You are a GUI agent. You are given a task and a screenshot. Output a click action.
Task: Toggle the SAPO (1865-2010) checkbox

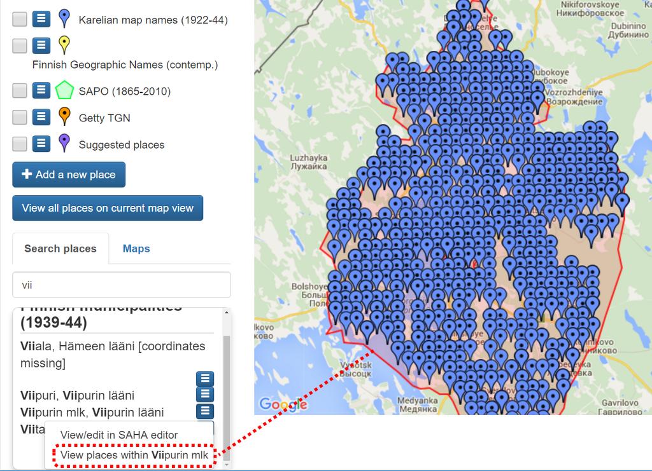pyautogui.click(x=20, y=90)
